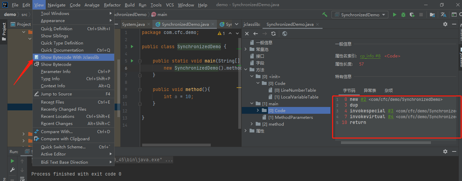
Task: Click the bytecode horizontal scrollbar
Action: [385, 143]
